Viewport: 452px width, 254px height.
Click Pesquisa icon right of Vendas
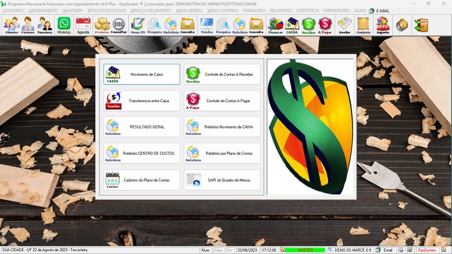point(223,25)
